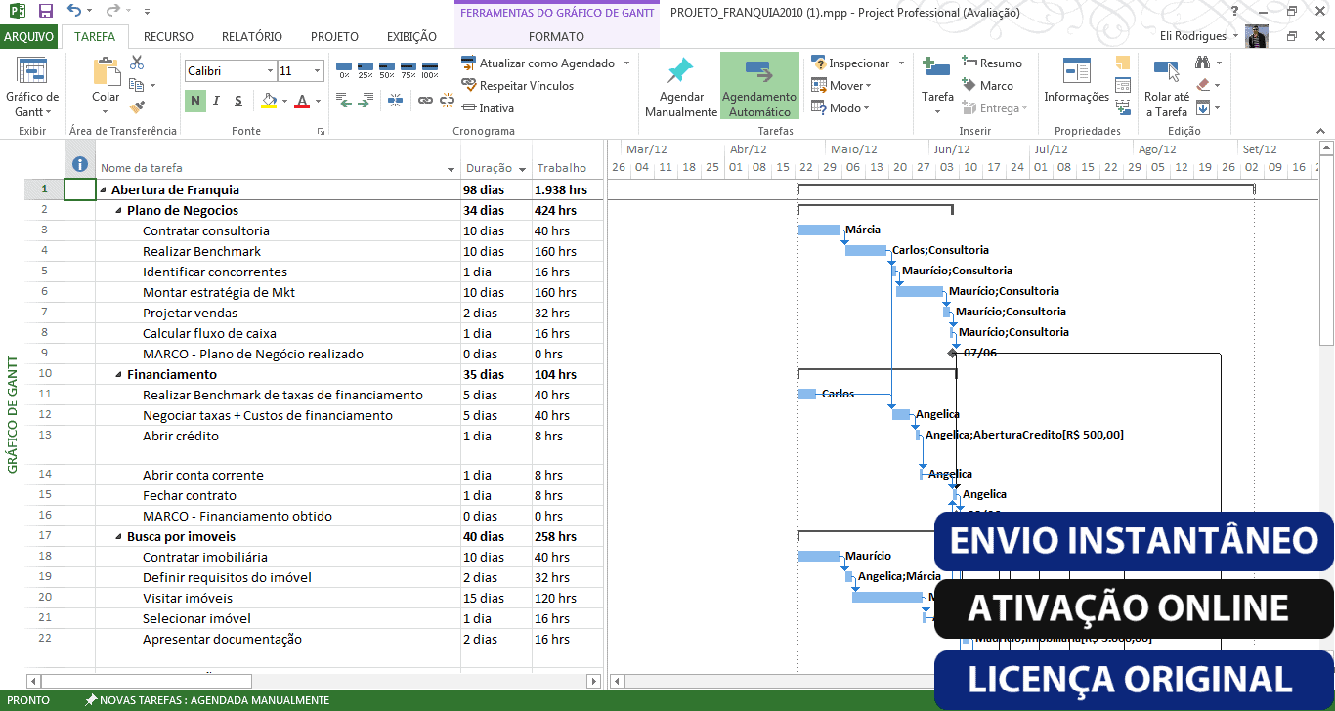The width and height of the screenshot is (1335, 711).
Task: Open the font size 11 dropdown
Action: pos(318,71)
